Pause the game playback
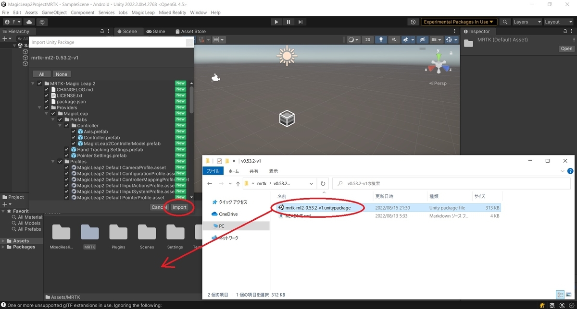Viewport: 577px width, 309px height. pyautogui.click(x=288, y=22)
